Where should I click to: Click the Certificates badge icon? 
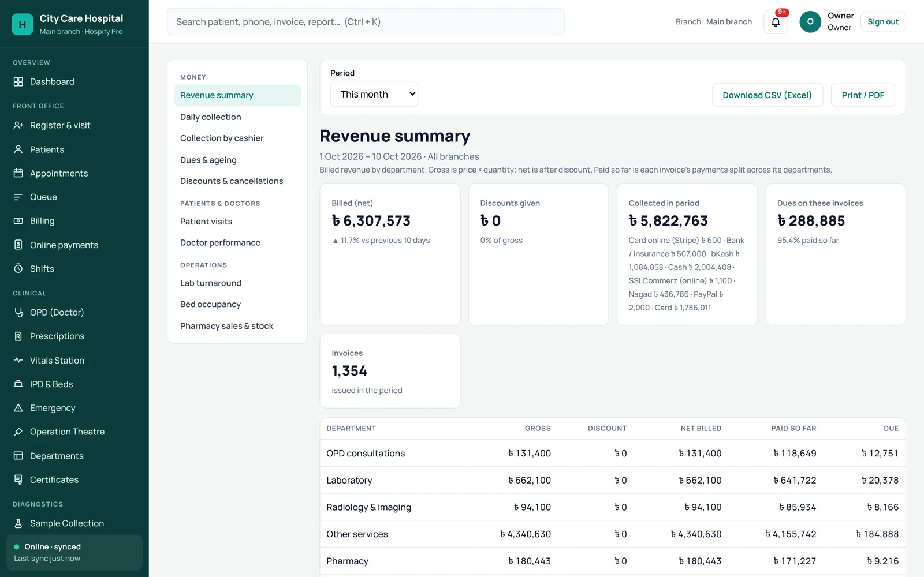(x=18, y=479)
